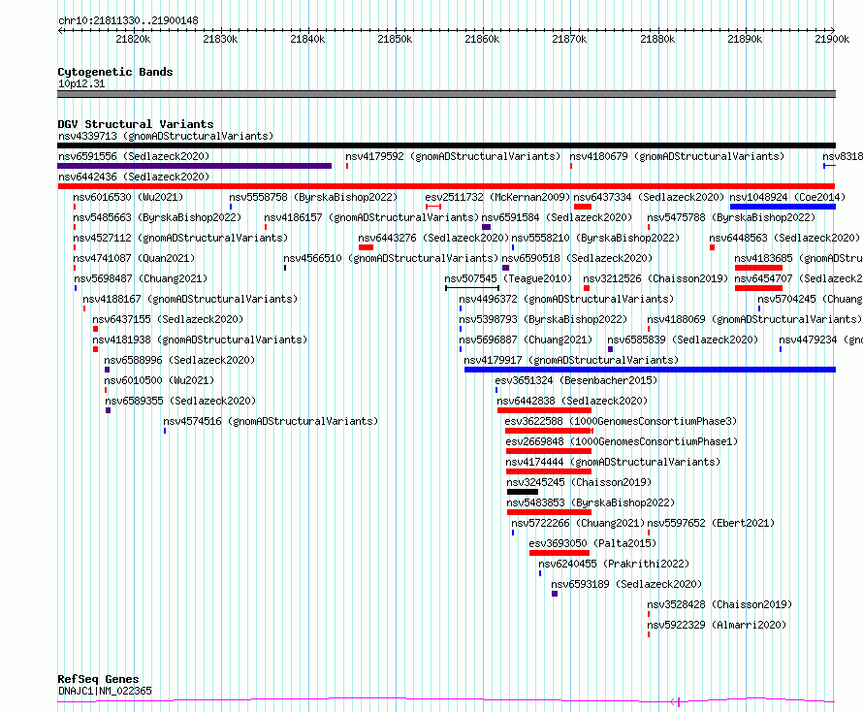Select the red nsv4183685 variant bar
The image size is (863, 712).
(758, 268)
